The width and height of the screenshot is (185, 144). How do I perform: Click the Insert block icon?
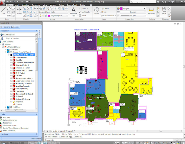point(97,11)
